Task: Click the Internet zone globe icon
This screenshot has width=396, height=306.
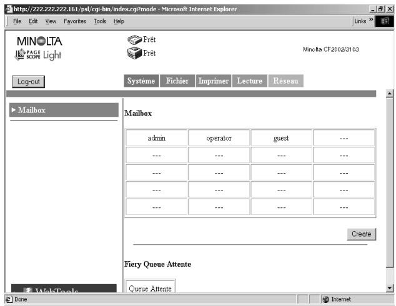Action: (326, 299)
